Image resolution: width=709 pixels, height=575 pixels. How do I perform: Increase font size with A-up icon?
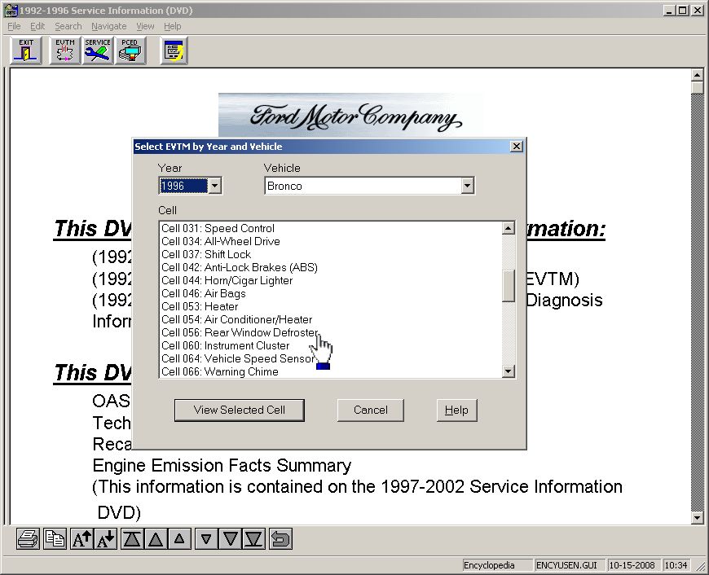pyautogui.click(x=81, y=539)
